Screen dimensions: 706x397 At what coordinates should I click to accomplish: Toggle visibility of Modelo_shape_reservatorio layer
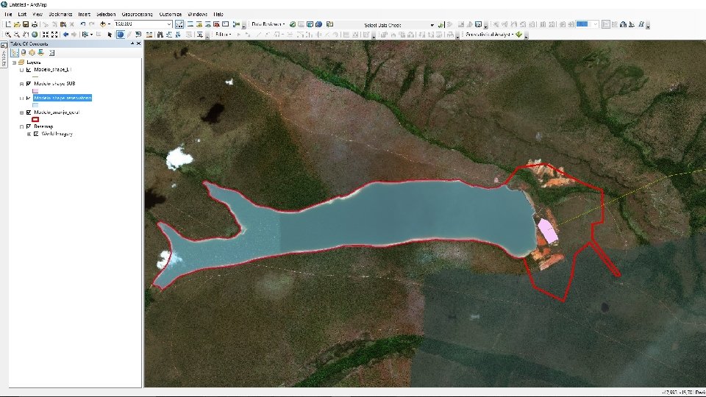click(x=29, y=98)
